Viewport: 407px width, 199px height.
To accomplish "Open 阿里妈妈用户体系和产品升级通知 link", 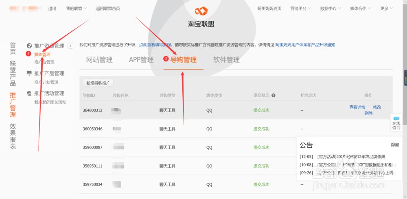I will 305,45.
